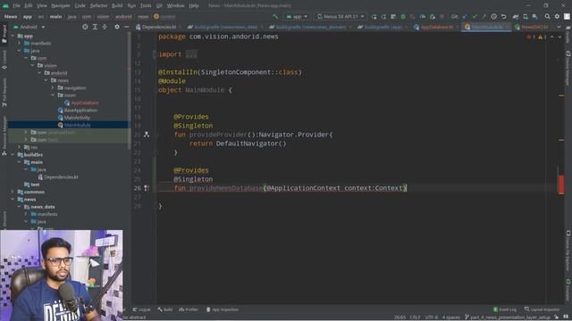
Task: Collapse the app module tree node
Action: (x=13, y=36)
